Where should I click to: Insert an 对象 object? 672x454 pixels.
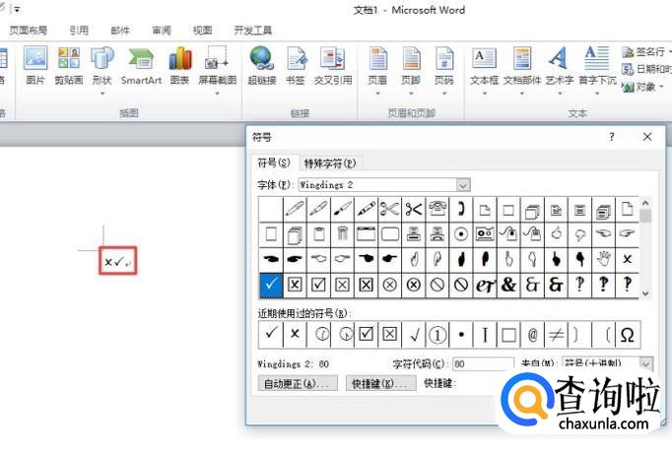(x=642, y=87)
